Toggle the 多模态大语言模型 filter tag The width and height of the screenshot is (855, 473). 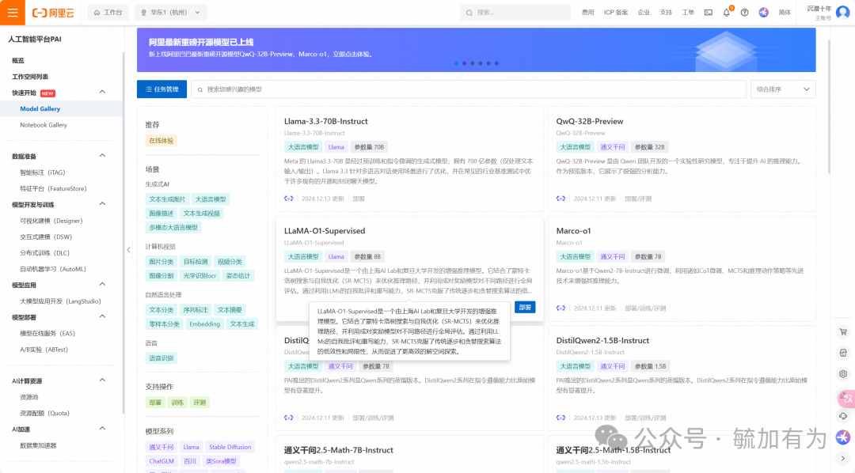tap(173, 227)
